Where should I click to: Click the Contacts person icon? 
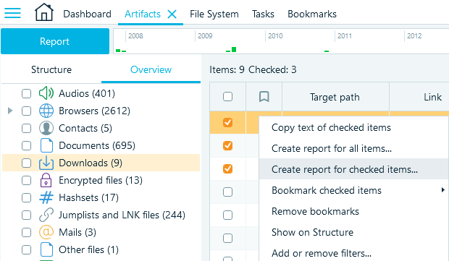coord(46,128)
